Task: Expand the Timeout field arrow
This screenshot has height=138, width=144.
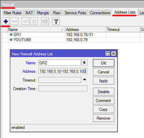Action: [84, 80]
